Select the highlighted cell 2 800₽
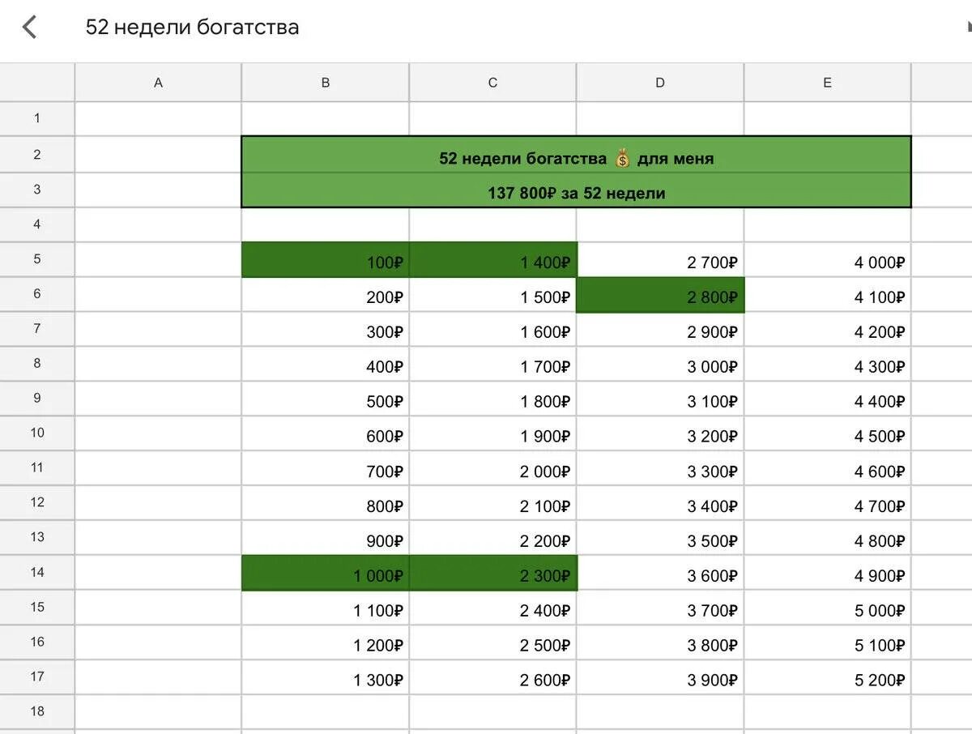972x734 pixels. [660, 294]
